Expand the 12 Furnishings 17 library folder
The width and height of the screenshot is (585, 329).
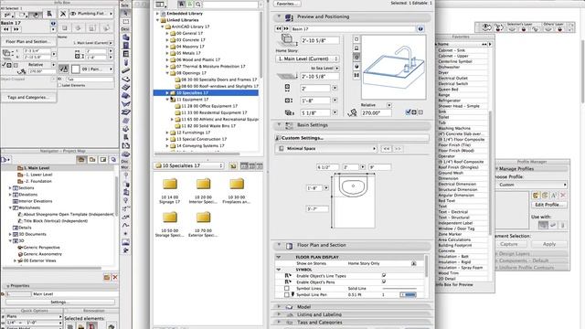167,133
